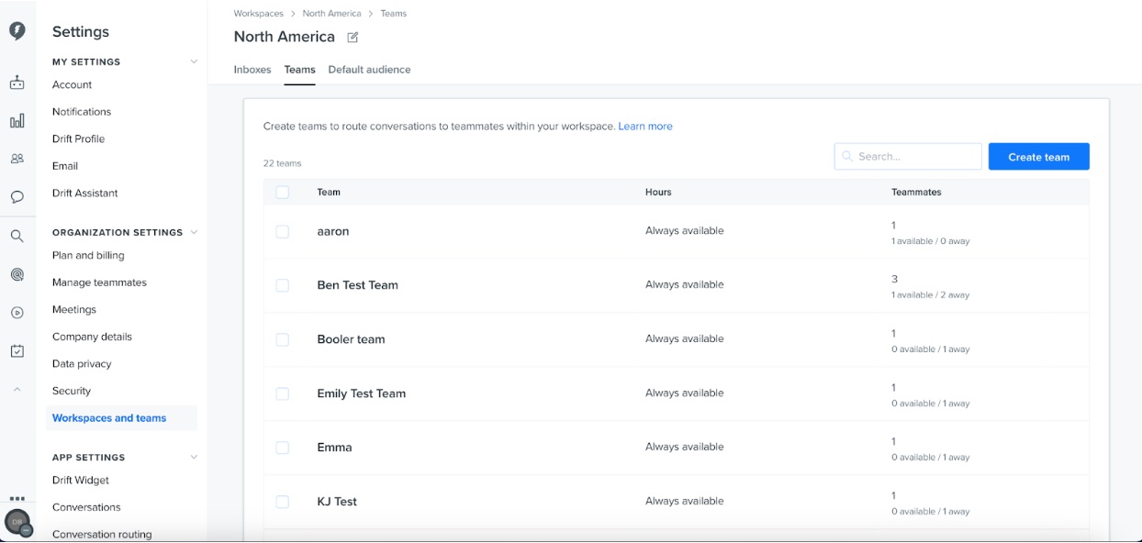Open the bar chart reports icon
This screenshot has width=1142, height=543.
(17, 121)
